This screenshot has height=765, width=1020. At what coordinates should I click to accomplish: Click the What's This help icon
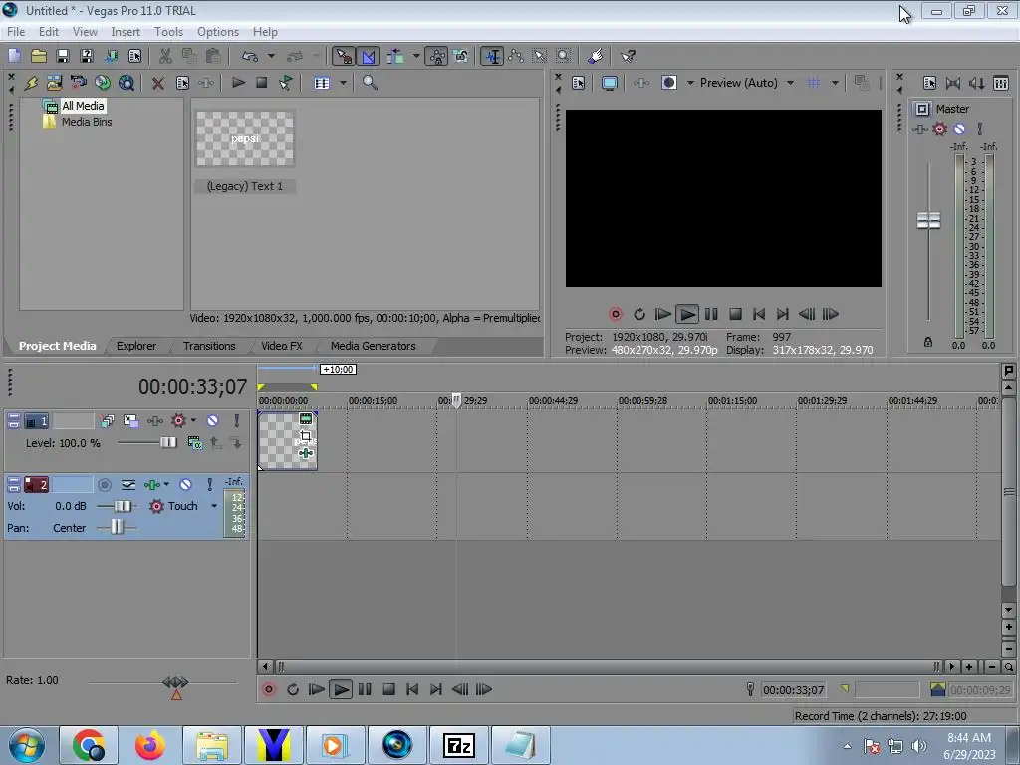(628, 56)
